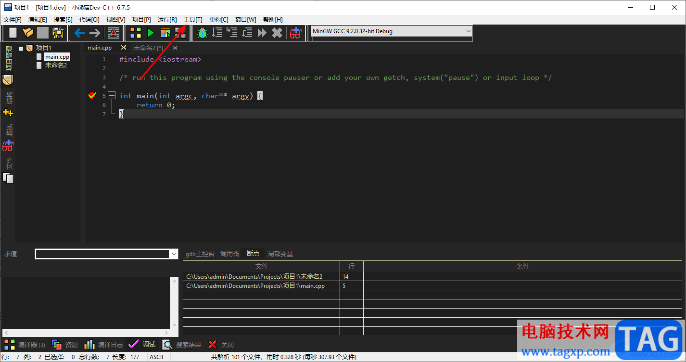Select the 项目1 project root node

(x=43, y=48)
